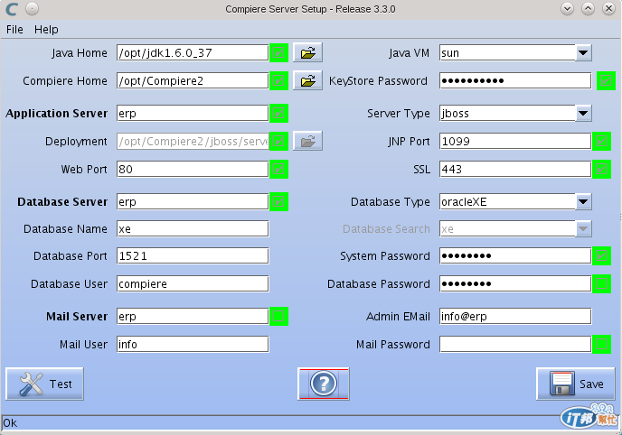
Task: Toggle the Mail Password check indicator
Action: [x=601, y=344]
